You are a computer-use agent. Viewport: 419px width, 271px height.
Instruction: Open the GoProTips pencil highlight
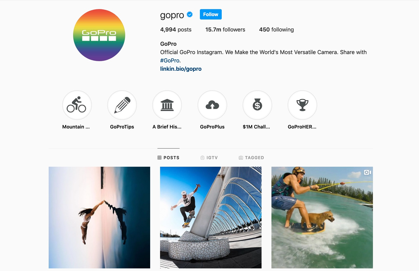122,105
